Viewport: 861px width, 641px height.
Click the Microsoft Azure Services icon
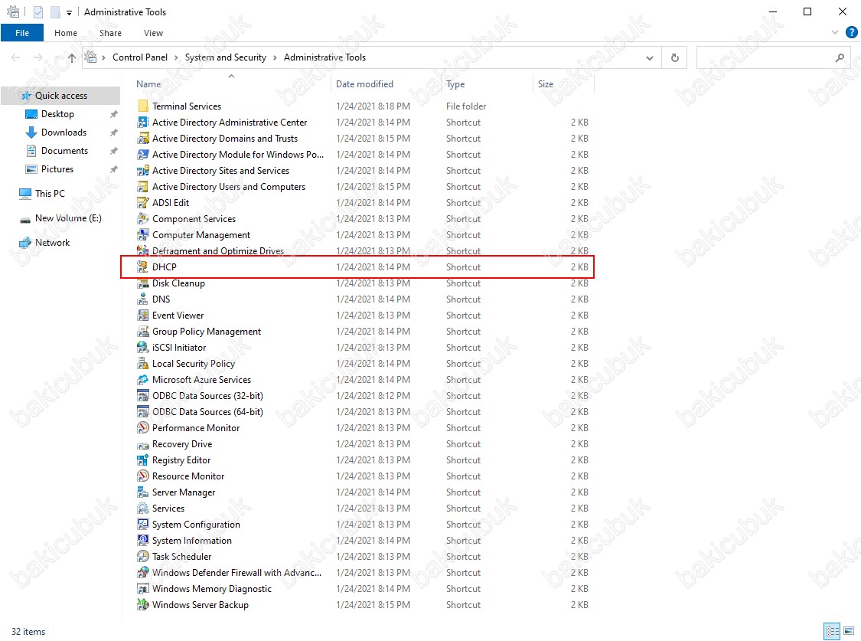143,380
